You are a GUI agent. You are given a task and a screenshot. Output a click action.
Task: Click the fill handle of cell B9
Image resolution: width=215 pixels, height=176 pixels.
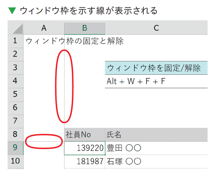[105, 155]
